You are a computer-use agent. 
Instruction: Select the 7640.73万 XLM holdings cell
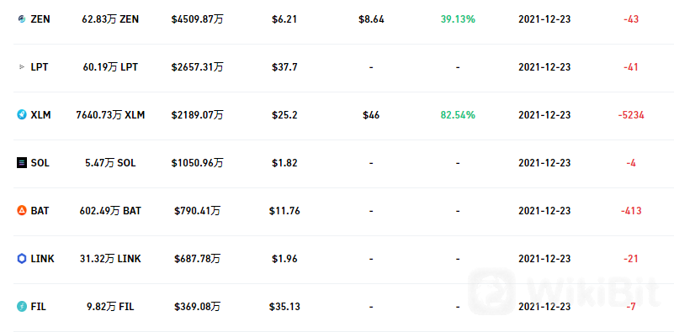pos(110,115)
